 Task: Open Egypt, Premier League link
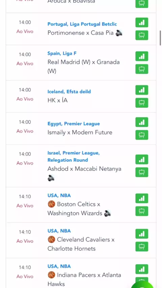point(74,124)
